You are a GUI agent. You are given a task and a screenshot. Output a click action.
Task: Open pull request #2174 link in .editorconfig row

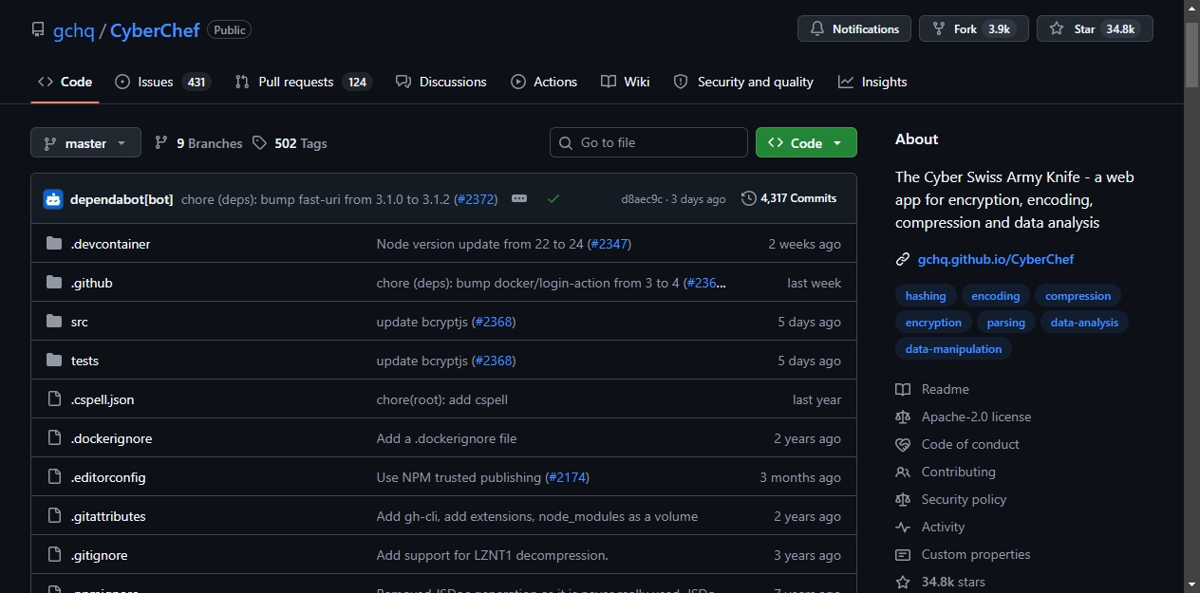pyautogui.click(x=567, y=477)
